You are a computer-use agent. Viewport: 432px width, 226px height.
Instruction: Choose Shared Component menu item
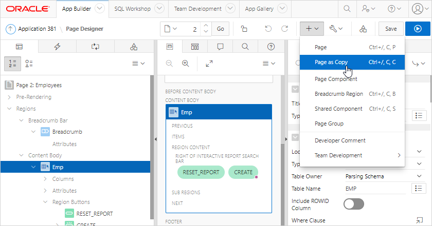[352, 109]
